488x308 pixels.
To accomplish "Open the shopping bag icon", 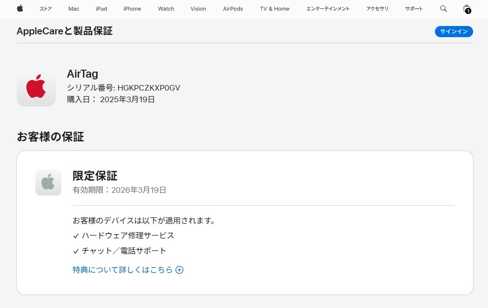I will 467,9.
